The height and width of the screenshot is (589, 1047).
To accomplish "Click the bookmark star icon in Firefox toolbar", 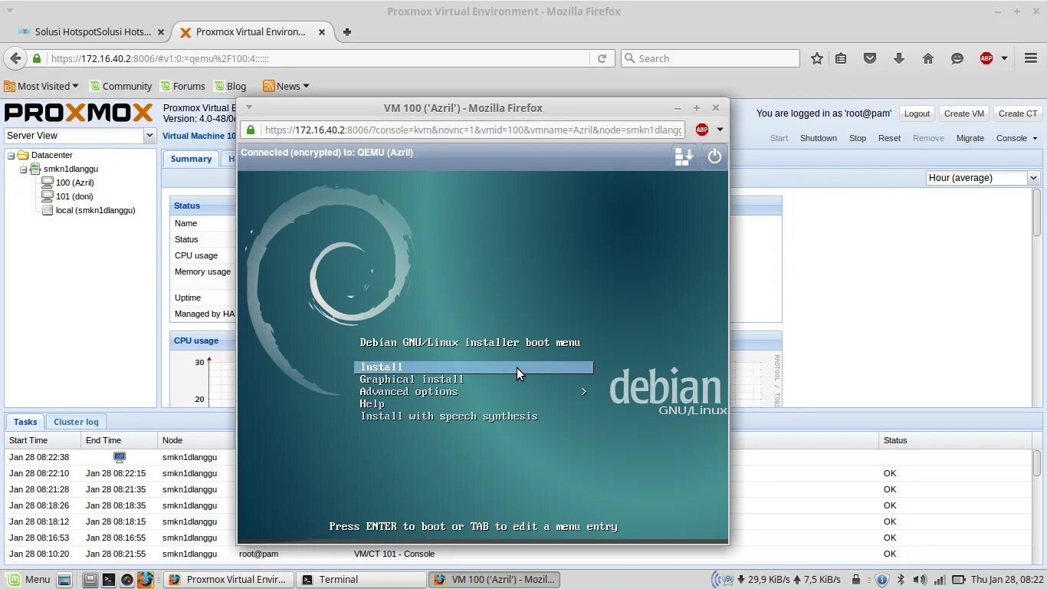I will click(x=817, y=58).
